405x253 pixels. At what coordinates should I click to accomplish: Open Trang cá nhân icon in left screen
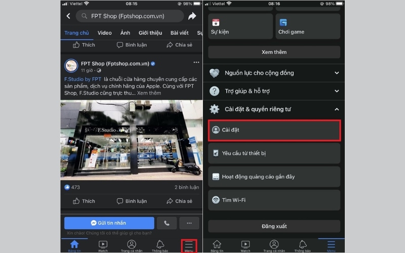click(132, 246)
